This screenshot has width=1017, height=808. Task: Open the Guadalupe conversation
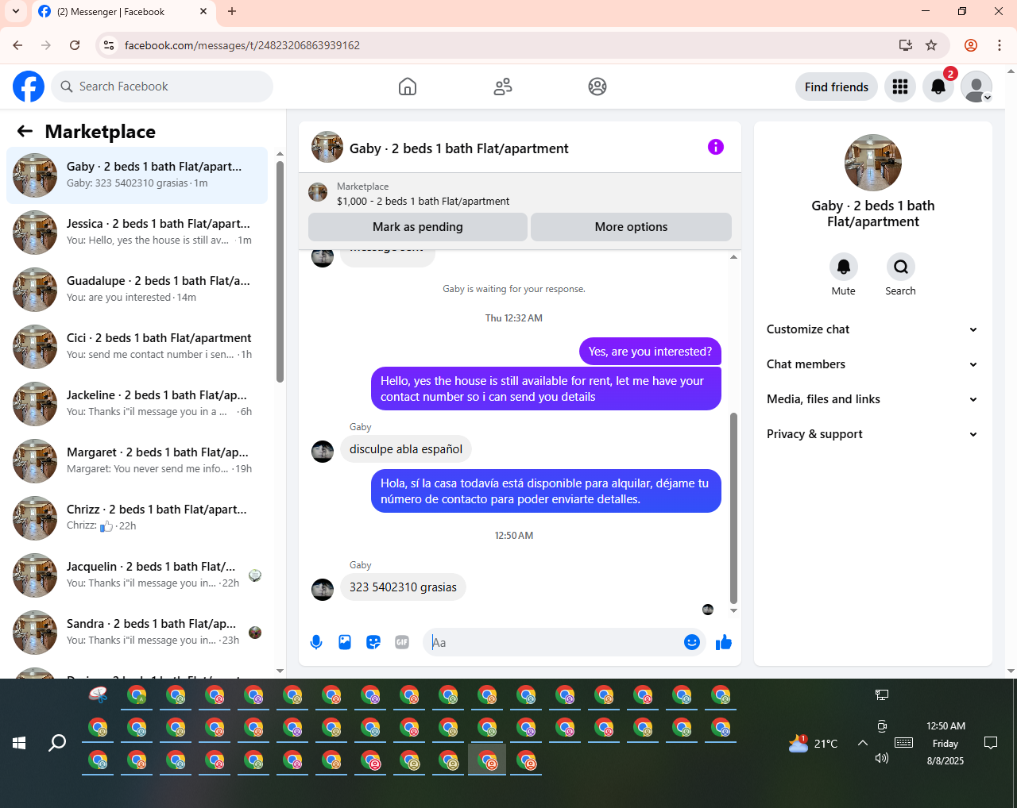[137, 289]
